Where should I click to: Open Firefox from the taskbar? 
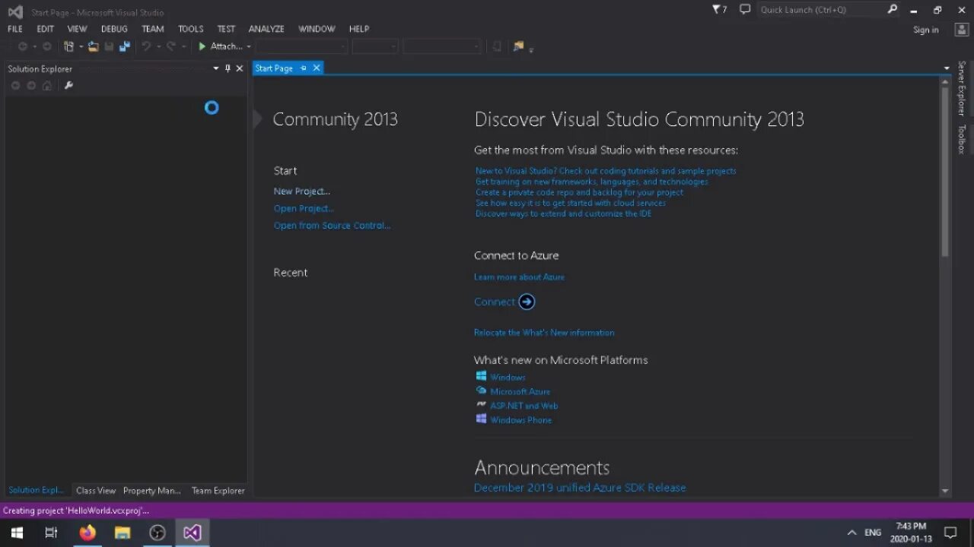(88, 533)
